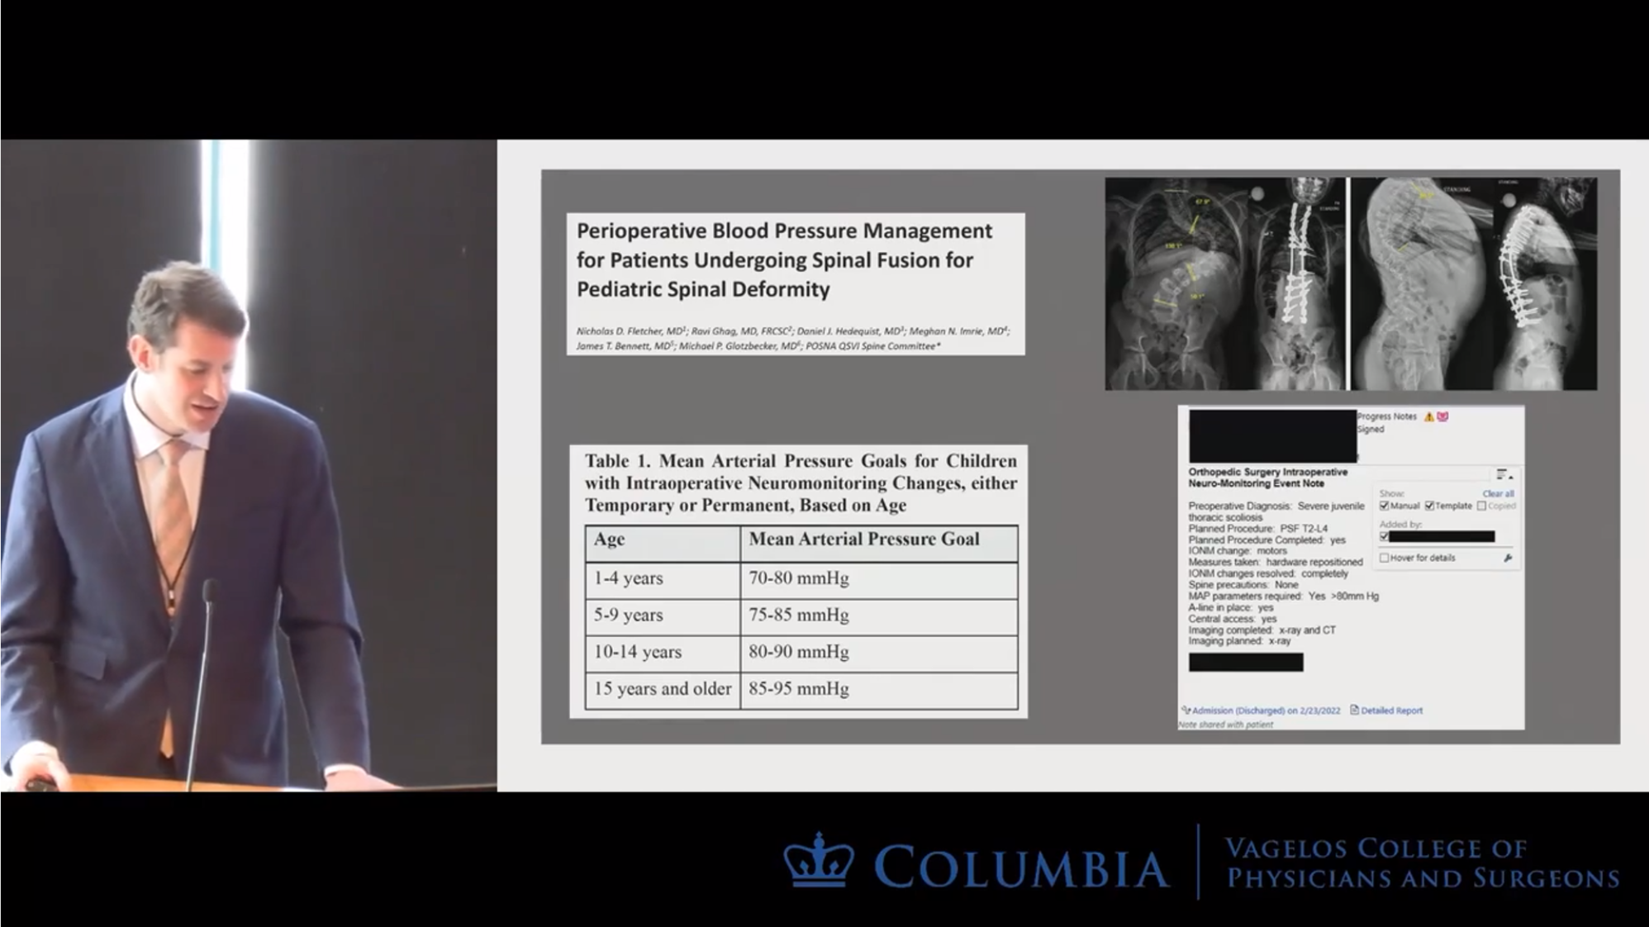Click the icon before the Admission link
Image resolution: width=1649 pixels, height=927 pixels.
pos(1186,710)
